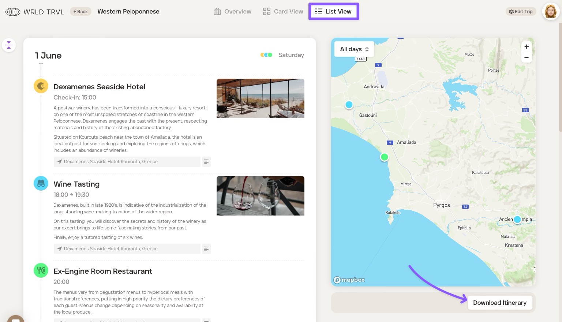
Task: Open the user profile avatar
Action: (x=551, y=12)
